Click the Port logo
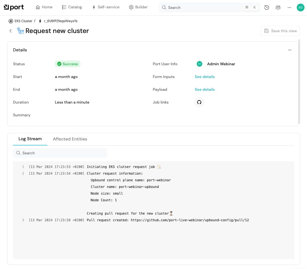 click(x=14, y=7)
